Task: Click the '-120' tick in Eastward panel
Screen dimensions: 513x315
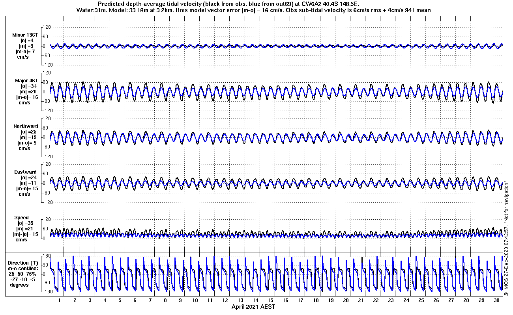Action: [47, 202]
